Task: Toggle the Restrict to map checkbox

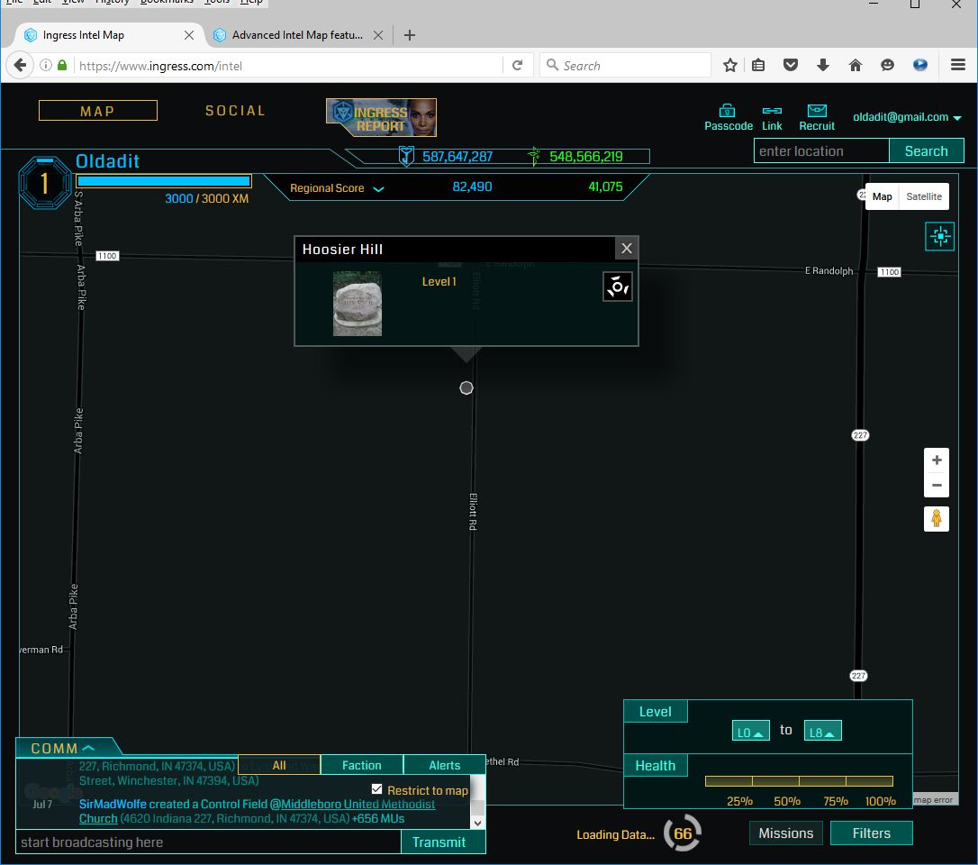Action: (377, 790)
